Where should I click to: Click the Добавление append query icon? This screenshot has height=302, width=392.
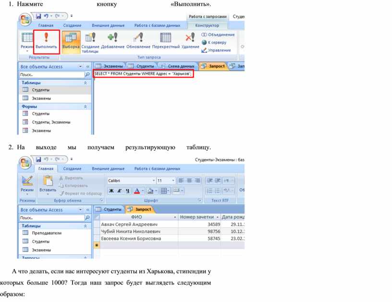pyautogui.click(x=113, y=40)
